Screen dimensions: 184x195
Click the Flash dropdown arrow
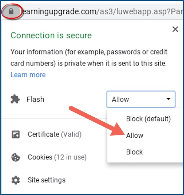[168, 99]
